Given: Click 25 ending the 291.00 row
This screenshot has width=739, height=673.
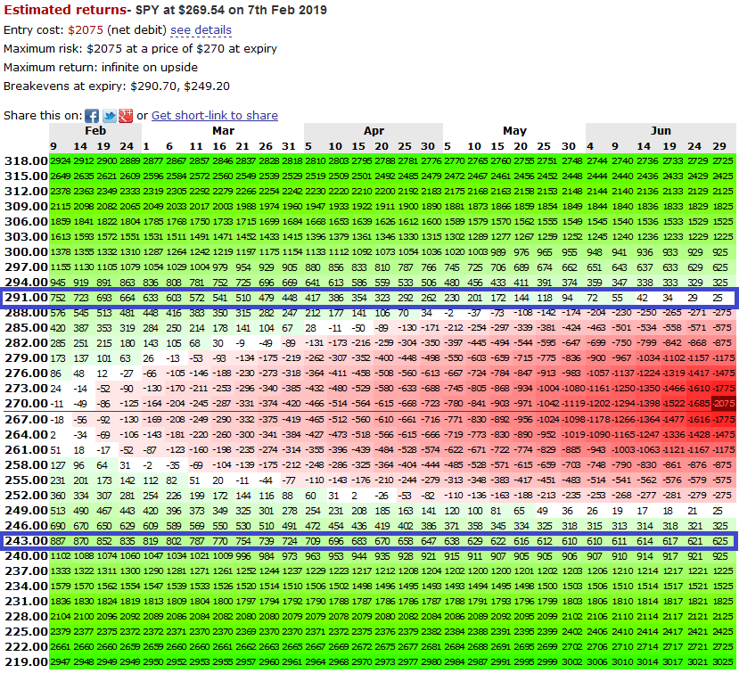Looking at the screenshot, I should 718,298.
